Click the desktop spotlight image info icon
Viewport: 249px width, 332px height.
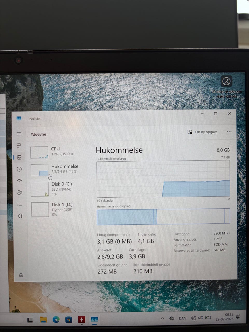click(226, 81)
